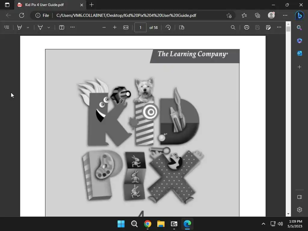308x231 pixels.
Task: Open Edge Settings and more menu
Action: pyautogui.click(x=285, y=15)
